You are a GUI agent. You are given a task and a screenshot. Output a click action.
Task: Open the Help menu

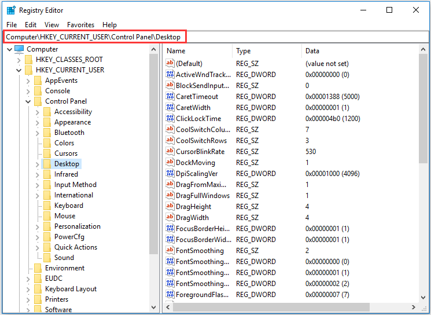pos(109,25)
